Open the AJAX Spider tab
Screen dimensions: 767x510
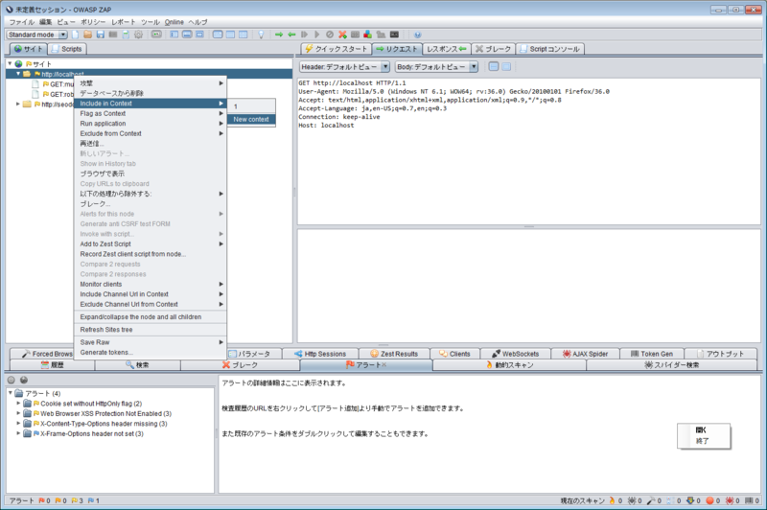pyautogui.click(x=585, y=354)
